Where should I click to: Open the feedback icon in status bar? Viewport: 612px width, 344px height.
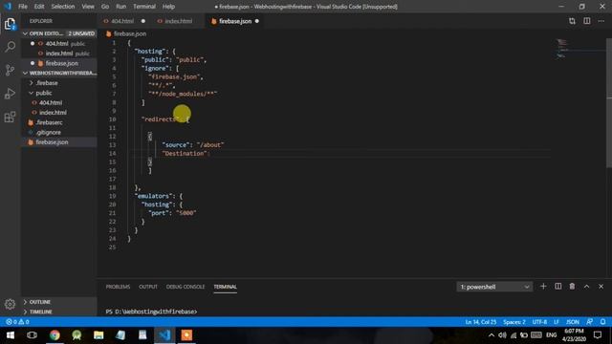[589, 322]
